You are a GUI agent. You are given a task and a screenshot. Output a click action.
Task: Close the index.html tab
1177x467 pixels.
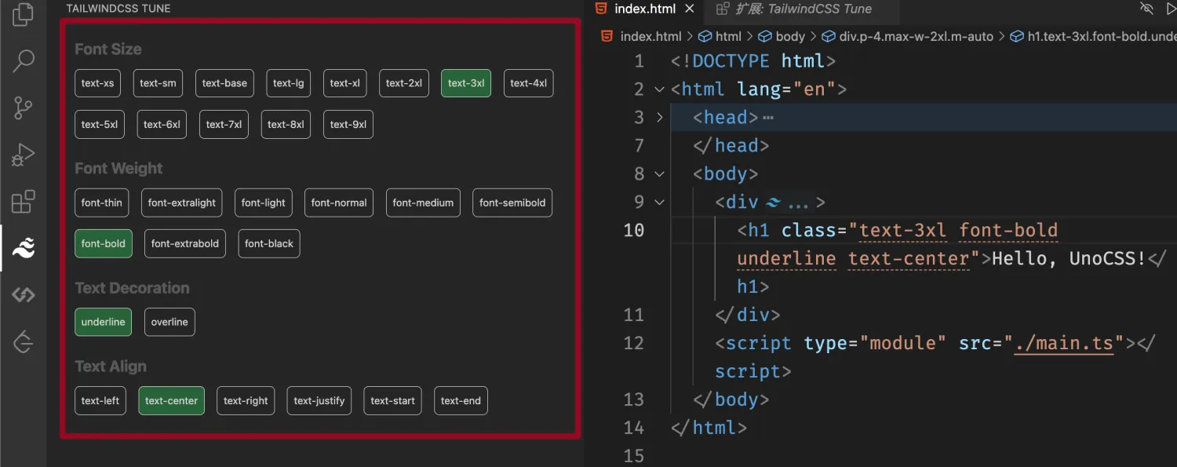pyautogui.click(x=690, y=9)
